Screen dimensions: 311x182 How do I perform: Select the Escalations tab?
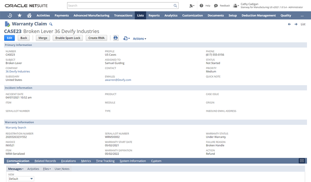coord(68,161)
